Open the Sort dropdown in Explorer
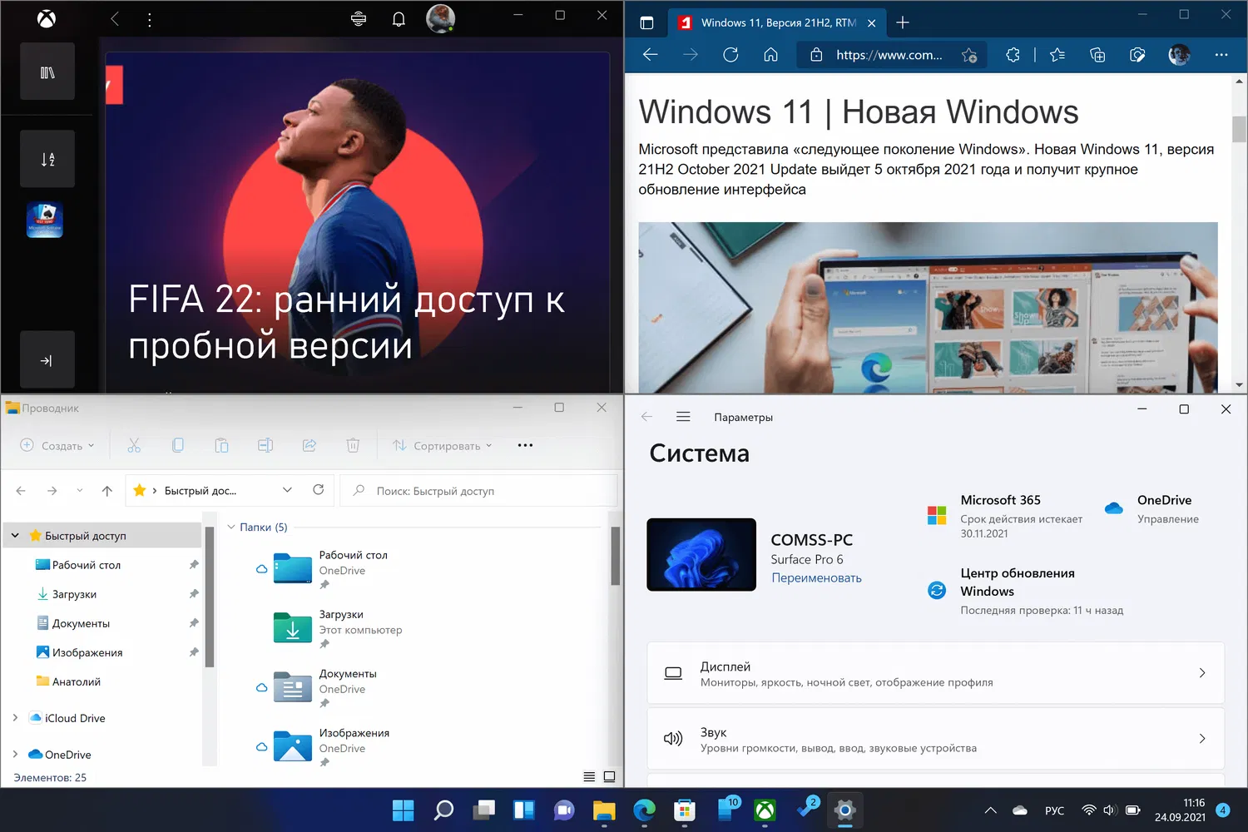 tap(443, 446)
